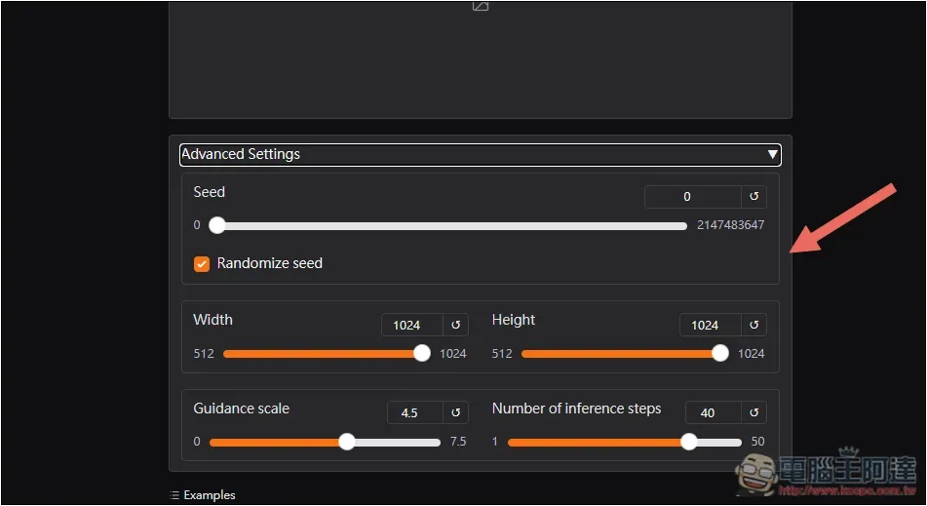Click the Advanced Settings collapse triangle
Screen dimensions: 927x506
point(772,154)
